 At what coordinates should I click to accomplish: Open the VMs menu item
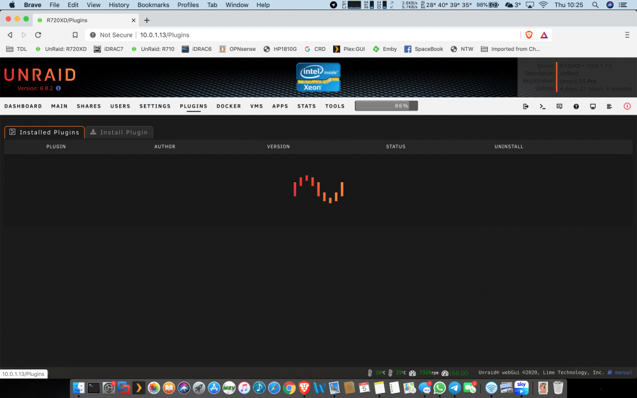(x=257, y=106)
